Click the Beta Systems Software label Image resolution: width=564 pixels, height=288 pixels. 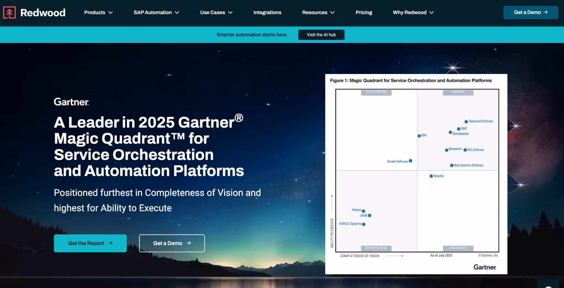pos(468,165)
